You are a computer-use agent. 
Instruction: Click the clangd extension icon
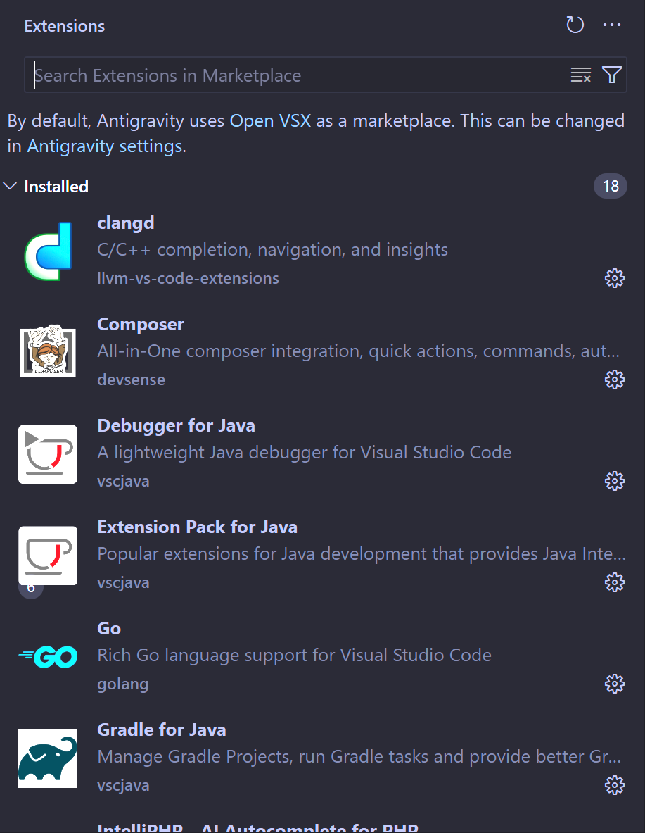[x=48, y=251]
